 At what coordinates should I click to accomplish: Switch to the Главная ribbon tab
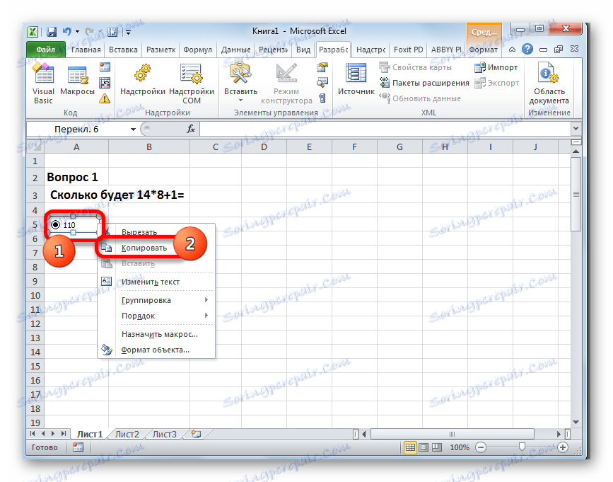coord(86,50)
